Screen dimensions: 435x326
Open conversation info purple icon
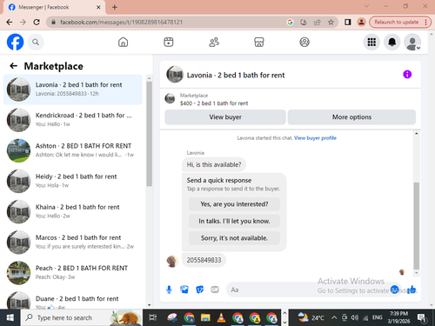click(x=407, y=75)
